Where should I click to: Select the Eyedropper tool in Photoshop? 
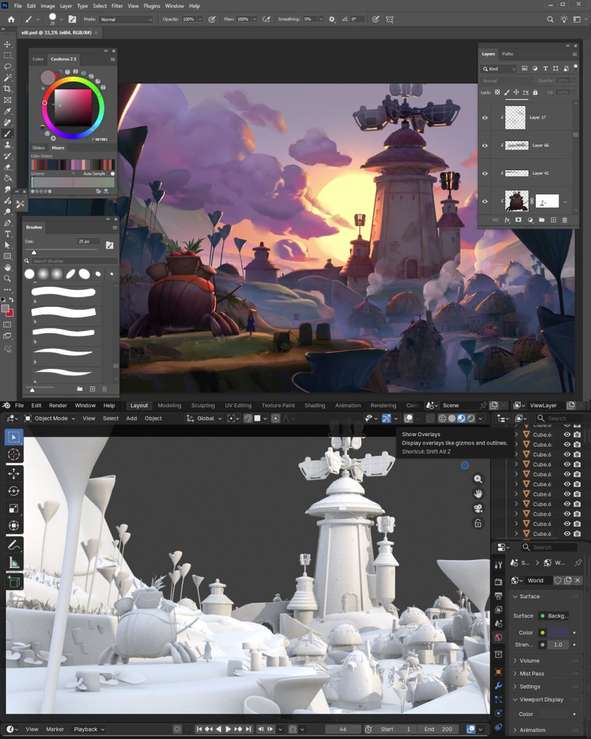(x=8, y=111)
